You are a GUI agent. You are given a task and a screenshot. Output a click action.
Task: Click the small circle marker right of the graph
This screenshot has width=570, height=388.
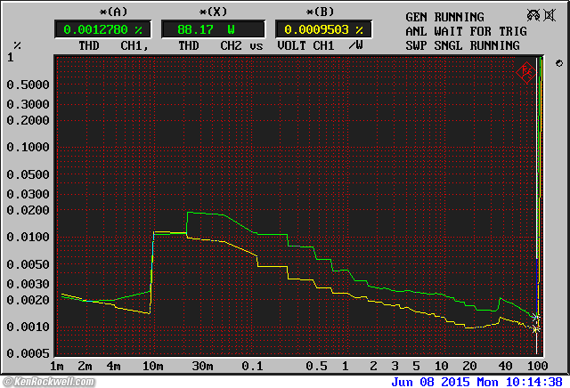(x=558, y=63)
